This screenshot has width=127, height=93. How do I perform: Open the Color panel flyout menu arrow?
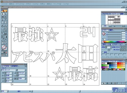126,30
